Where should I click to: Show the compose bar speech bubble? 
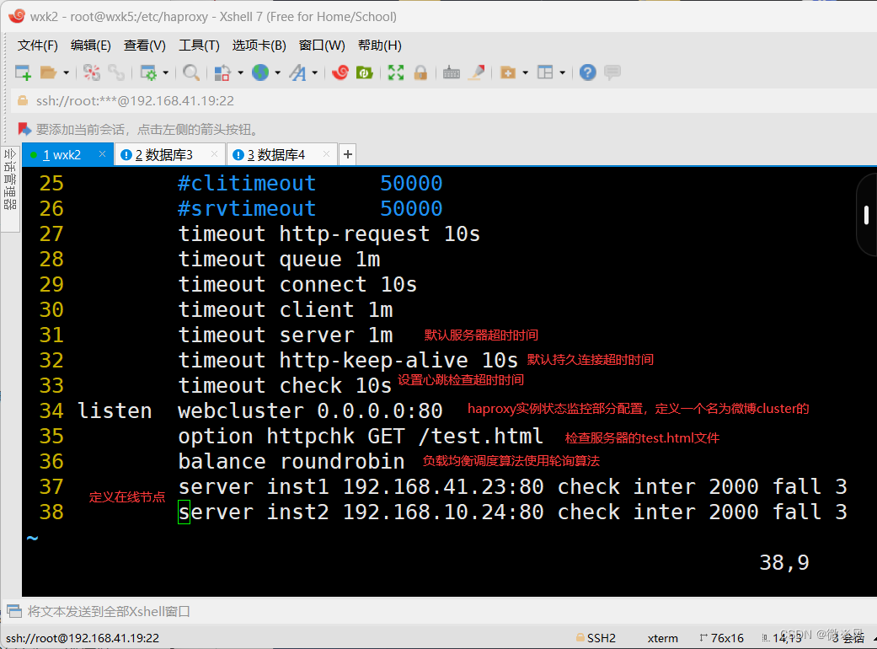click(612, 72)
